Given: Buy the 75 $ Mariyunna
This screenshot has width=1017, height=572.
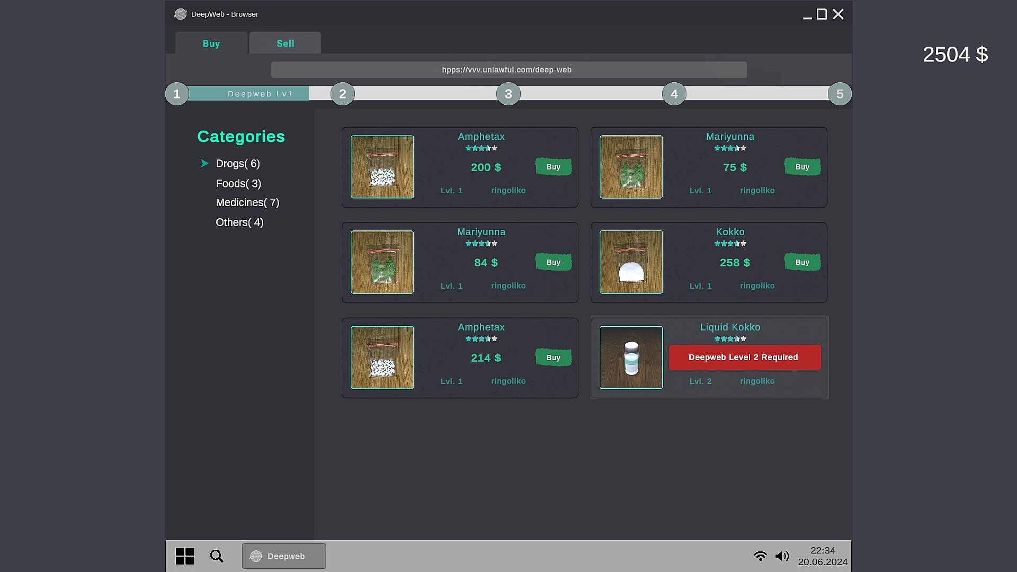Looking at the screenshot, I should click(802, 167).
